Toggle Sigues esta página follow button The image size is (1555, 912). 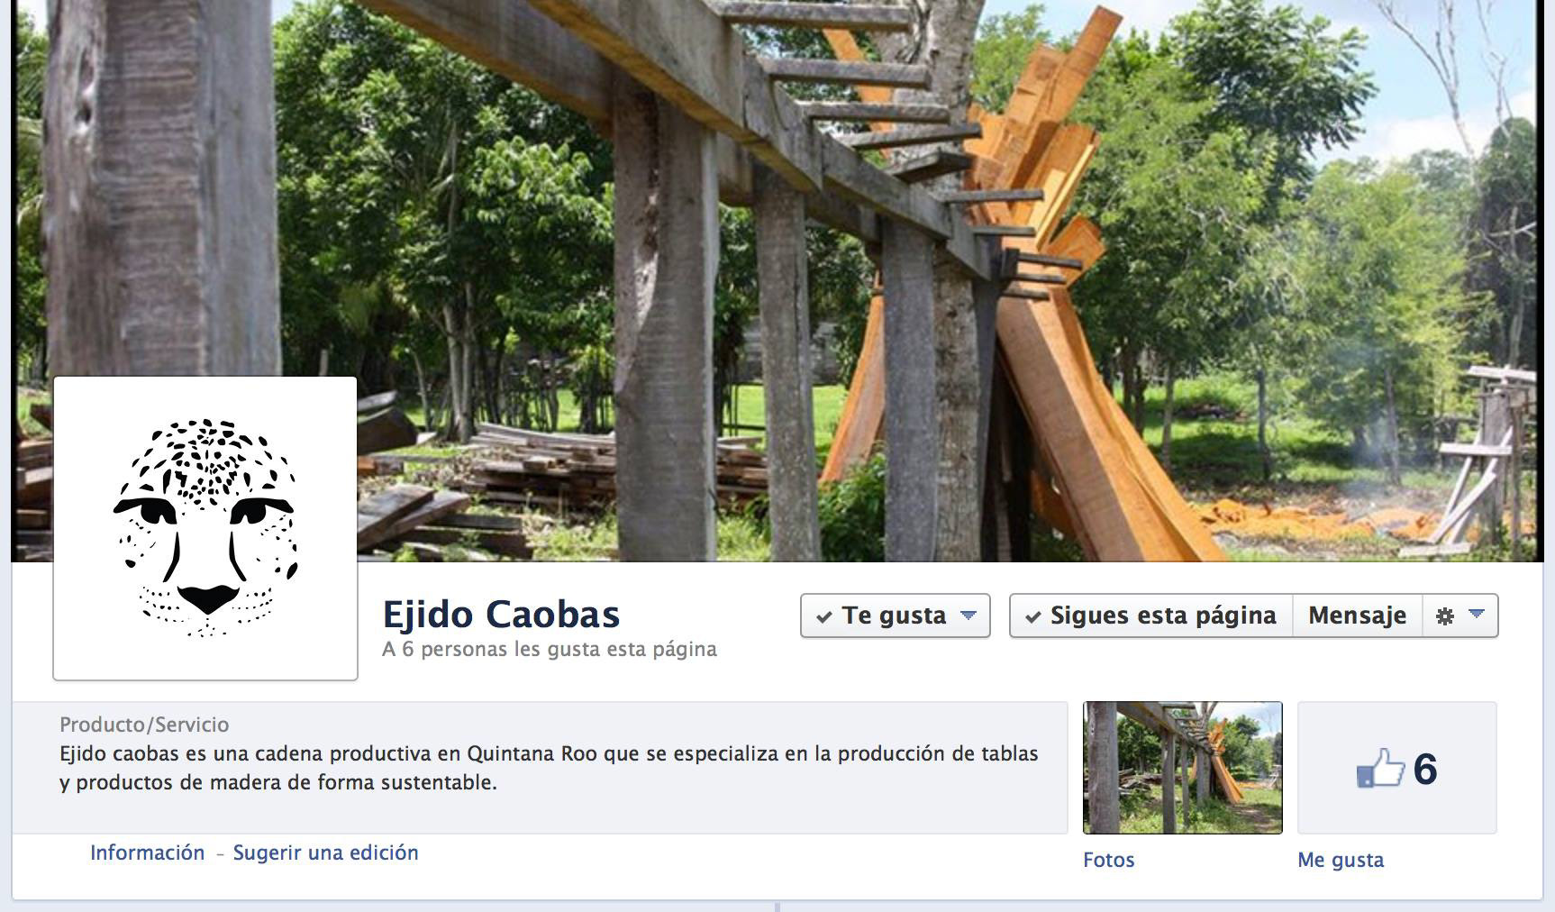click(x=1151, y=616)
